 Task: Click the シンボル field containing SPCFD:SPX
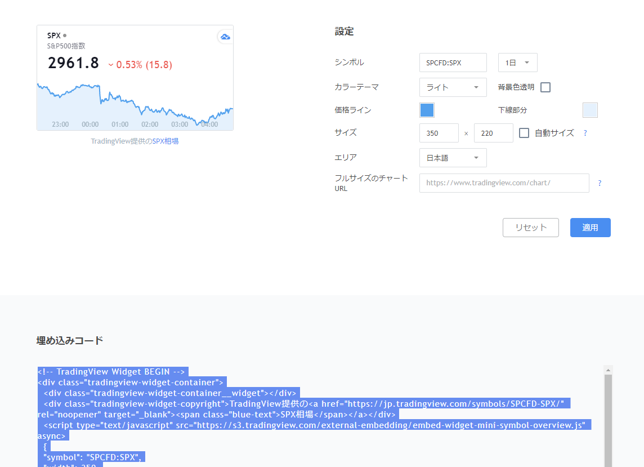(453, 63)
